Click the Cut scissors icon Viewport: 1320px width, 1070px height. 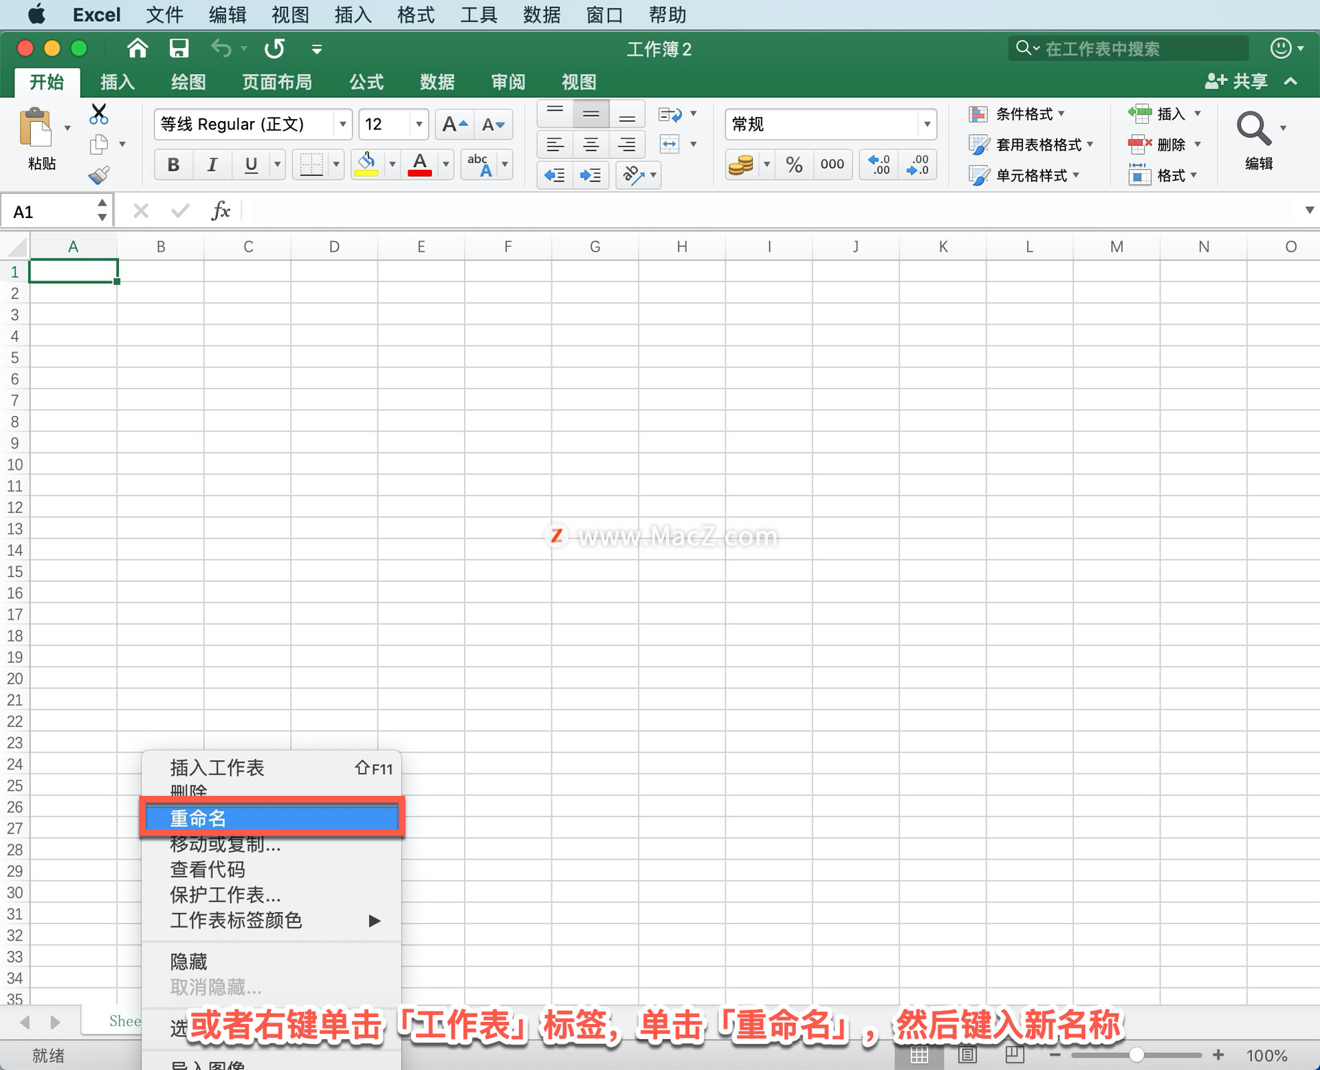point(99,113)
